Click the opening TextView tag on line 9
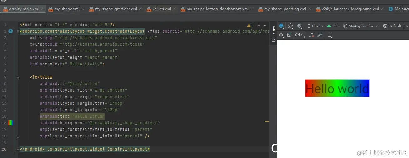The height and width of the screenshot is (158, 409). click(x=41, y=77)
